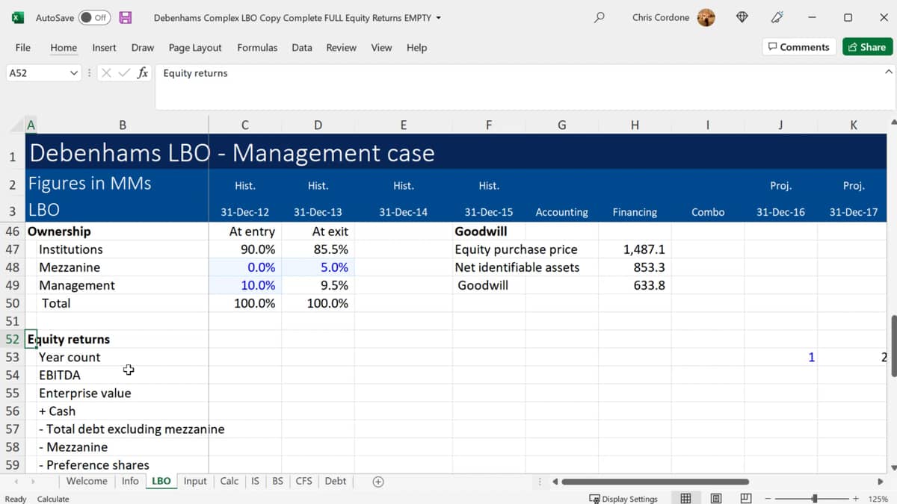Open Insert Function with the fx icon
897x504 pixels.
(x=142, y=73)
